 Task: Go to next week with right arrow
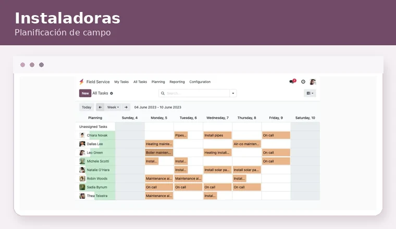click(x=126, y=107)
